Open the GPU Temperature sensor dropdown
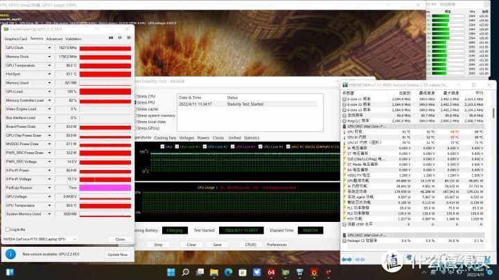This screenshot has width=499, height=280. (x=49, y=66)
